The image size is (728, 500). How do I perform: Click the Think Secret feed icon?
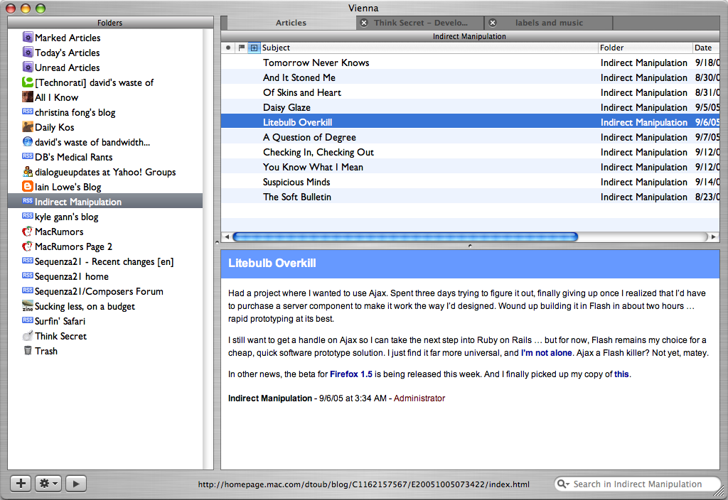click(x=28, y=336)
